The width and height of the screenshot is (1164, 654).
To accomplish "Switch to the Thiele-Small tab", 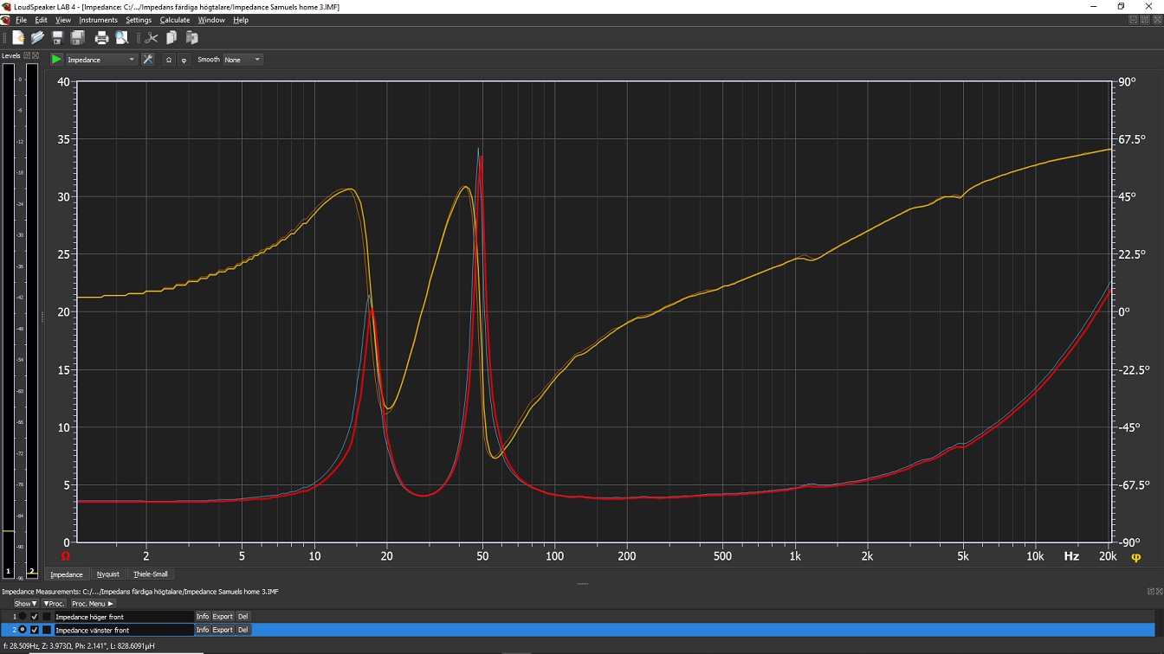I will (x=151, y=574).
